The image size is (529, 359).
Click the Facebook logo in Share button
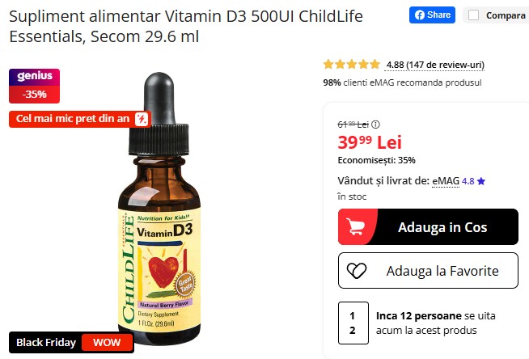click(x=419, y=15)
